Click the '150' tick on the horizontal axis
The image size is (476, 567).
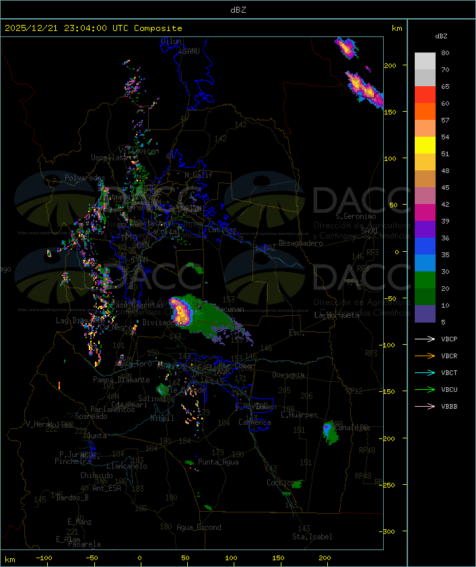coord(278,558)
